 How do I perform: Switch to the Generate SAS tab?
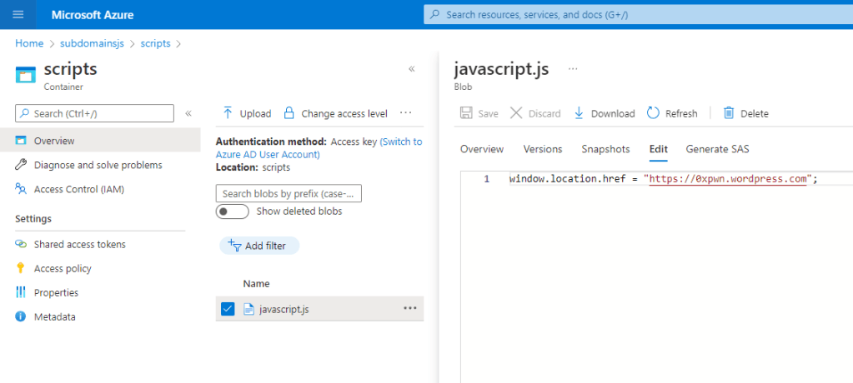[717, 149]
